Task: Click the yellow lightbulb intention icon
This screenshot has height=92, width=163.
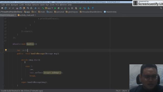Action: point(6,50)
